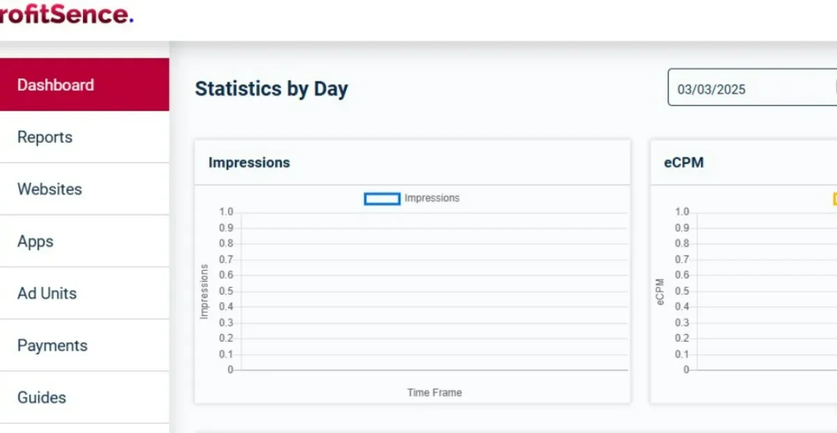Click the Impressions card title
This screenshot has width=837, height=433.
point(249,162)
